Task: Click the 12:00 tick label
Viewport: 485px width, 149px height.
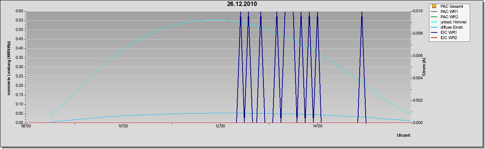Action: [220, 127]
